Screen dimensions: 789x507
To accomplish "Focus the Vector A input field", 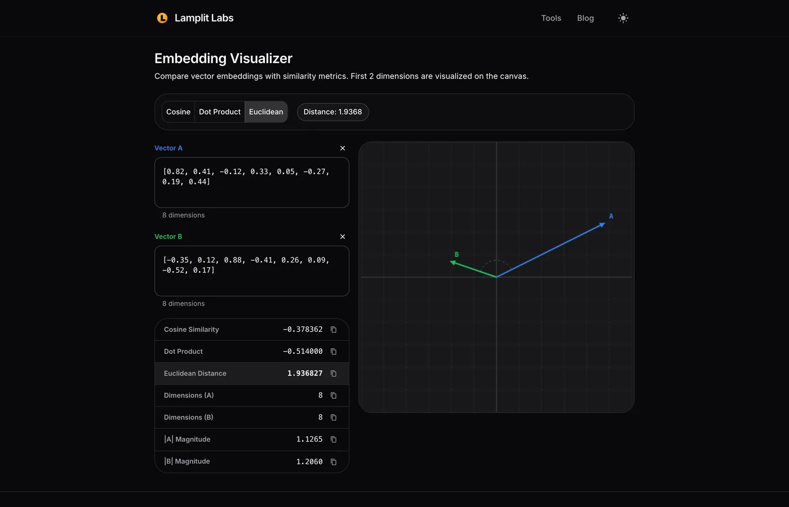I will (x=252, y=183).
